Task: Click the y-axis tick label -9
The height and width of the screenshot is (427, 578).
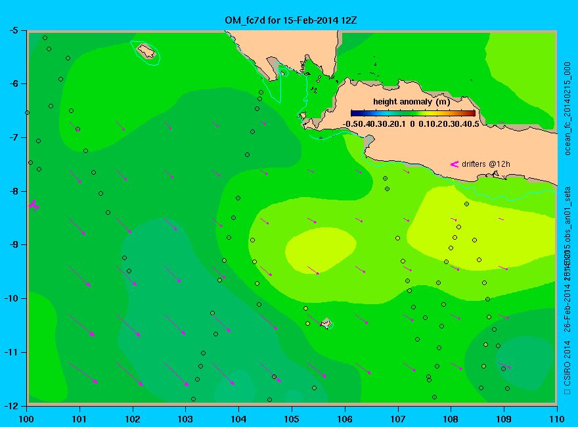Action: click(13, 244)
